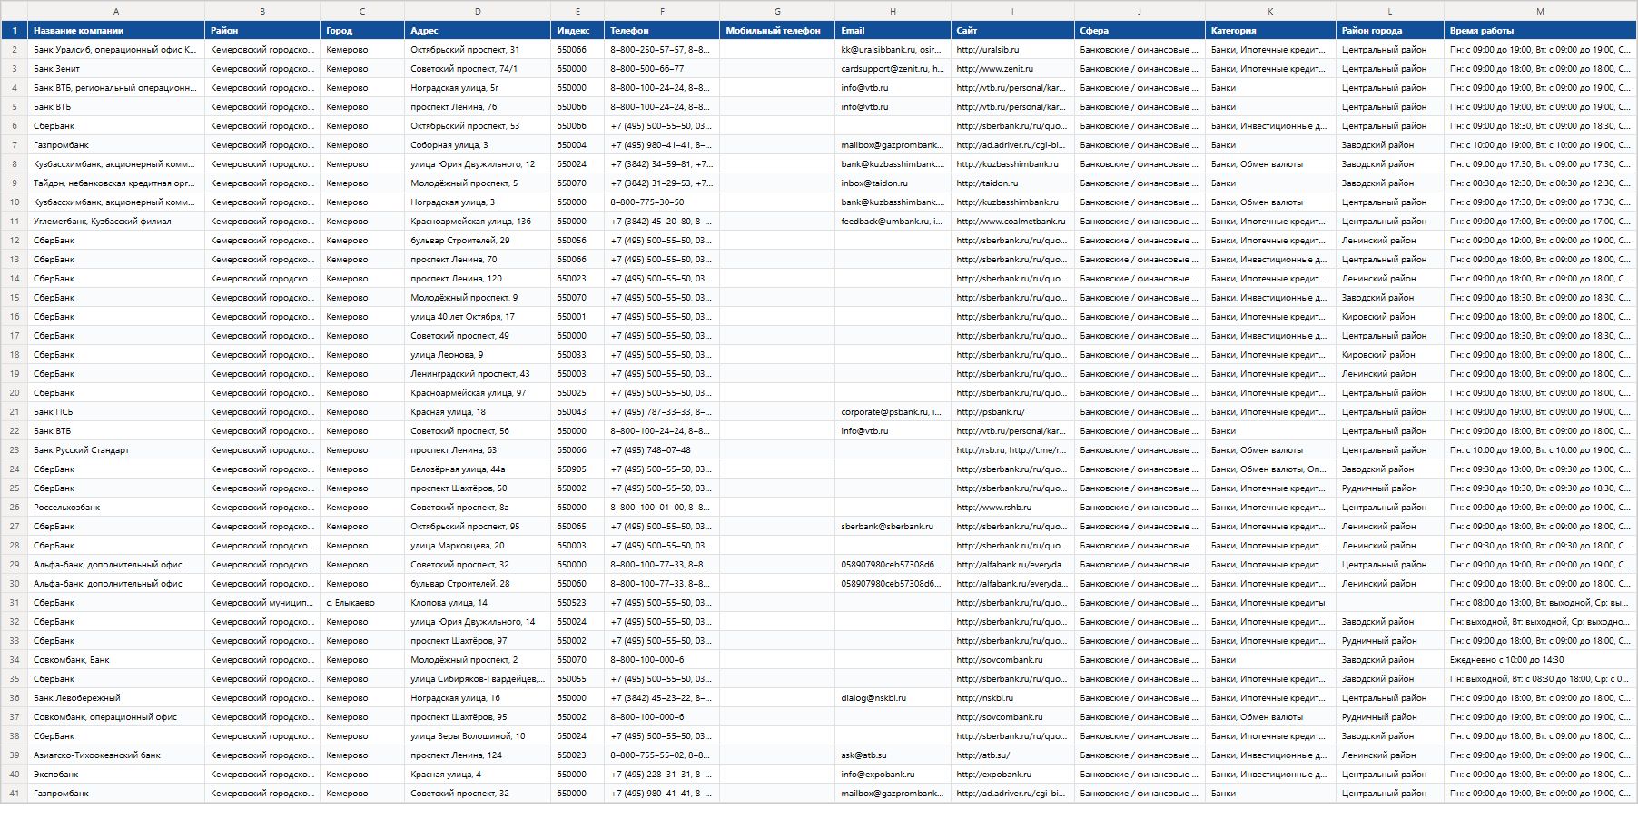Click address 'Советский проспект, 74/1'
The height and width of the screenshot is (819, 1638).
point(478,69)
